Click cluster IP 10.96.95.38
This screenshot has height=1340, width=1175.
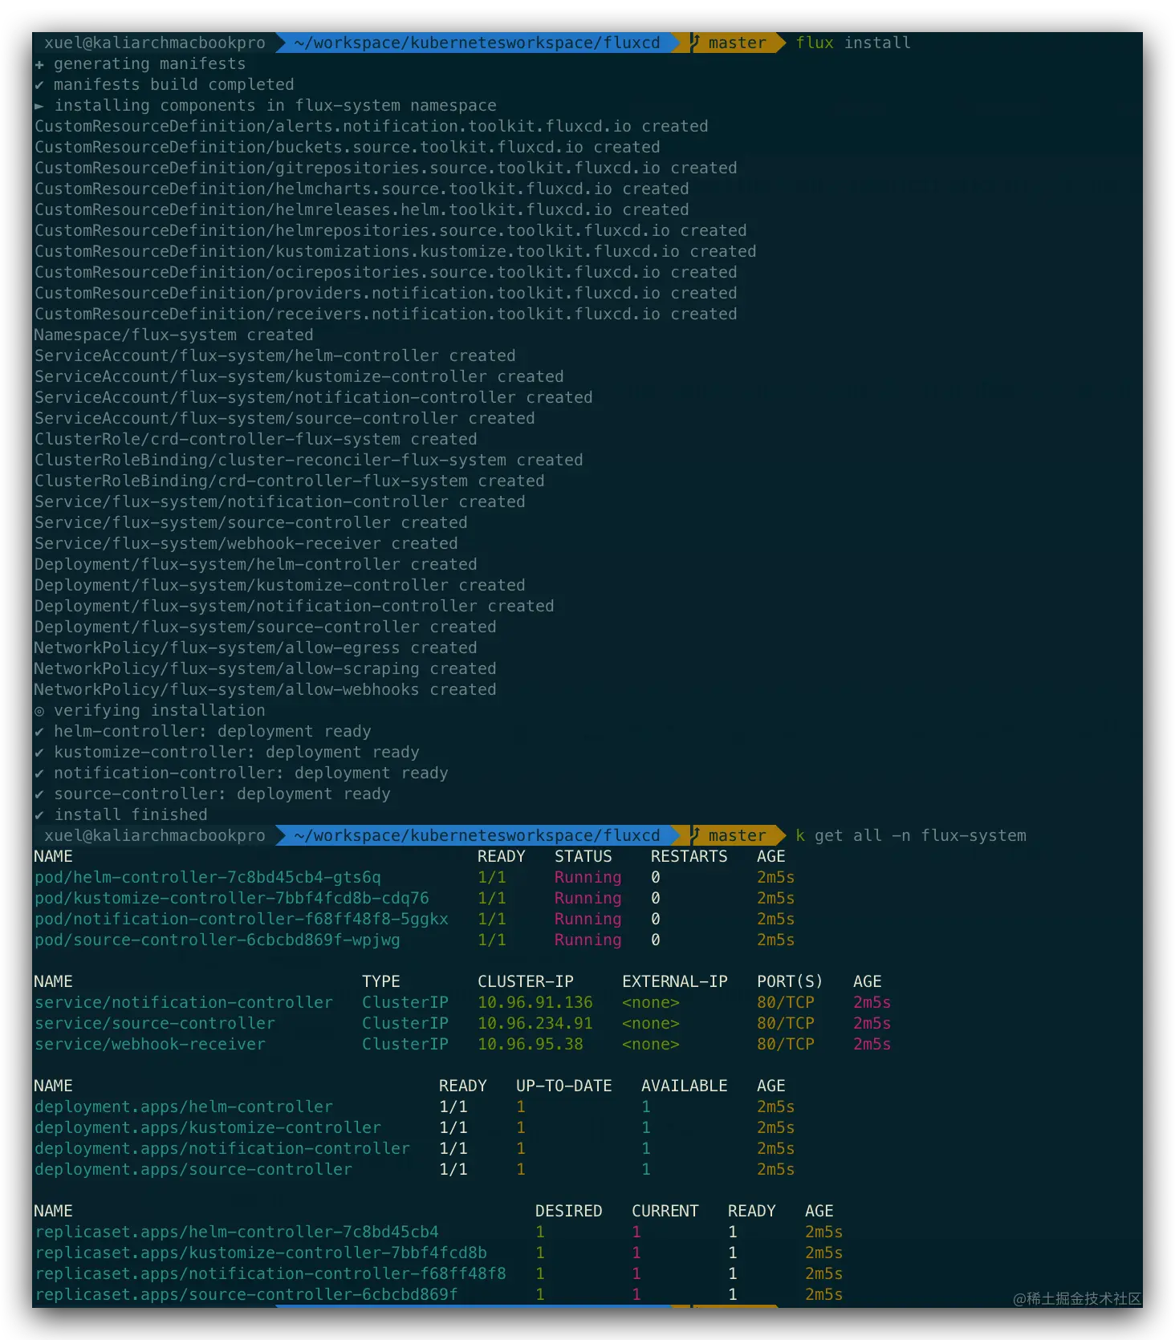(531, 1044)
